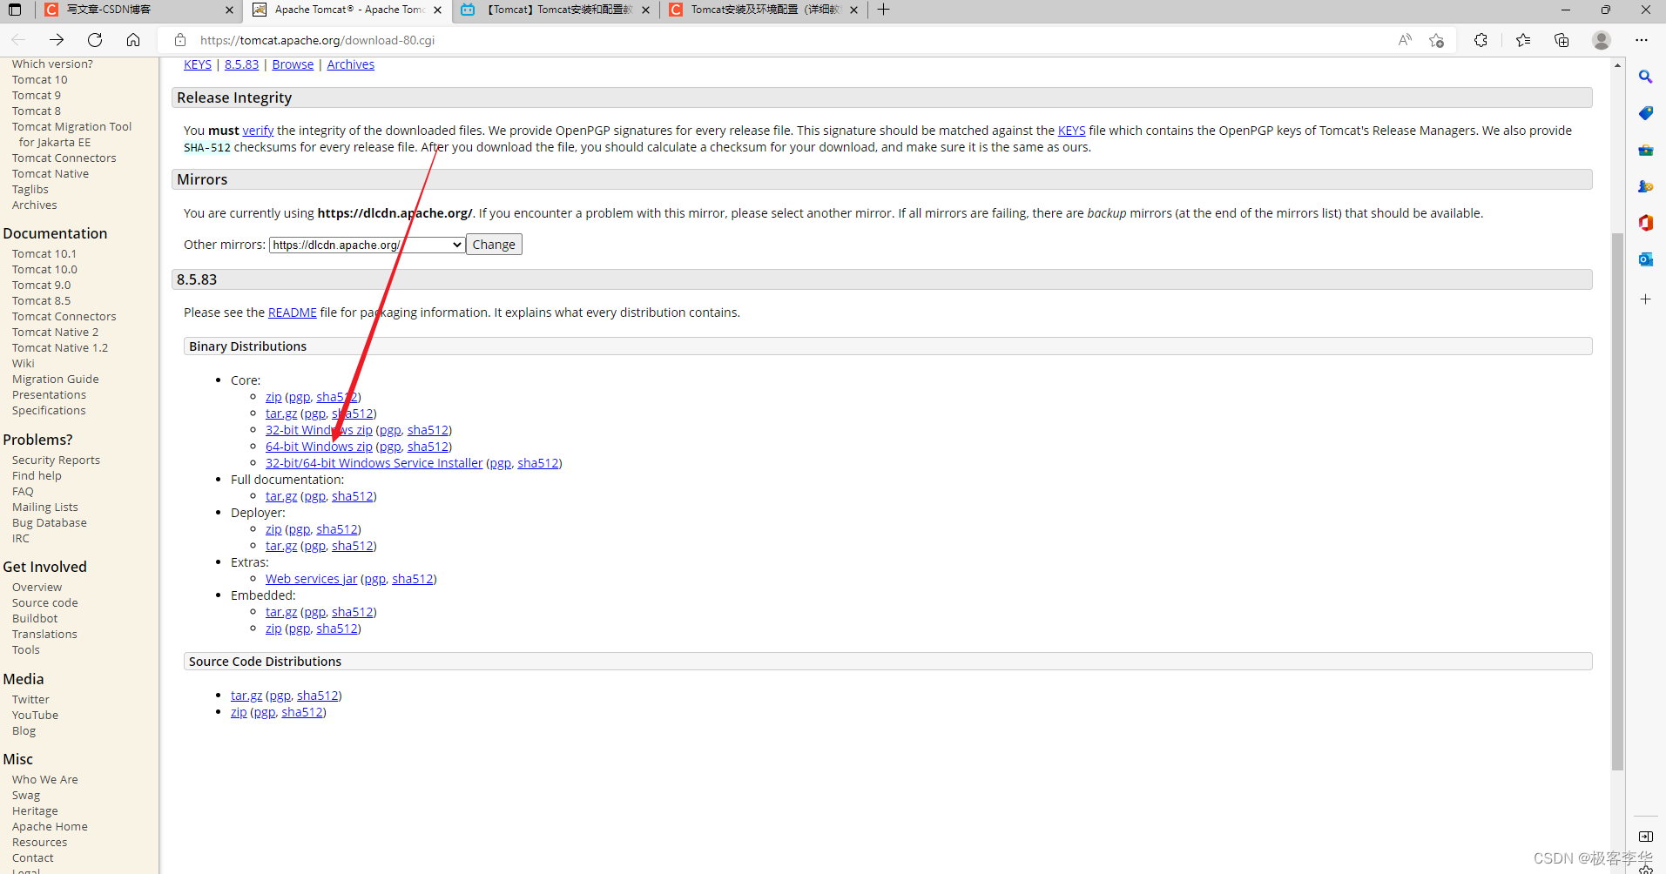This screenshot has height=874, width=1666.
Task: Open Mailing Lists link
Action: click(x=44, y=507)
